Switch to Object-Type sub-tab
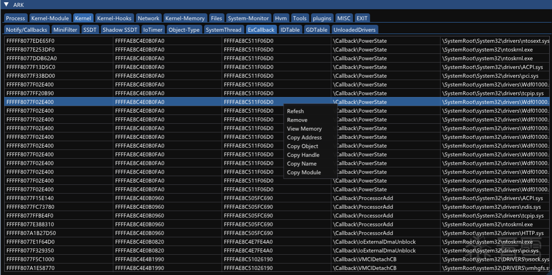 184,30
